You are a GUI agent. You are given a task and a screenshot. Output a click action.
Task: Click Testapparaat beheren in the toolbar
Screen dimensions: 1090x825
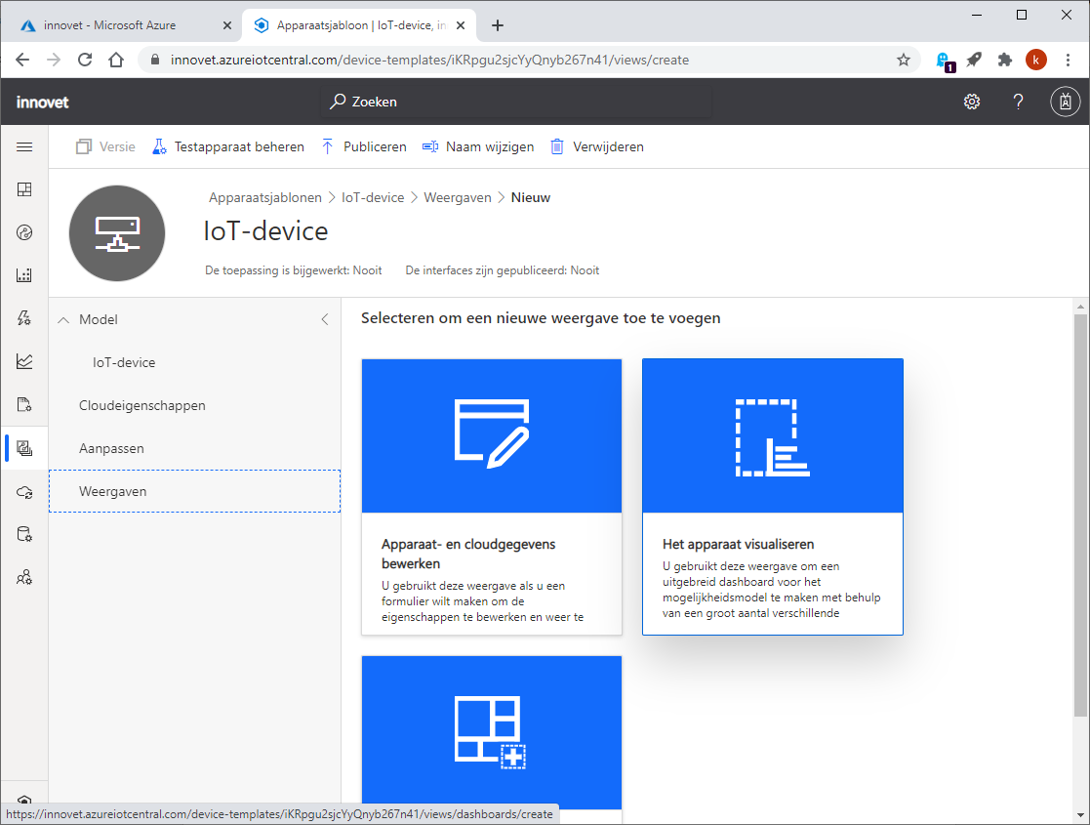(x=228, y=146)
